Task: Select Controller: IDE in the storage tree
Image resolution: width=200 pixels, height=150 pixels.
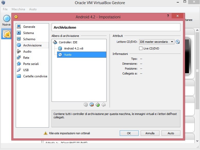Action: pos(68,42)
